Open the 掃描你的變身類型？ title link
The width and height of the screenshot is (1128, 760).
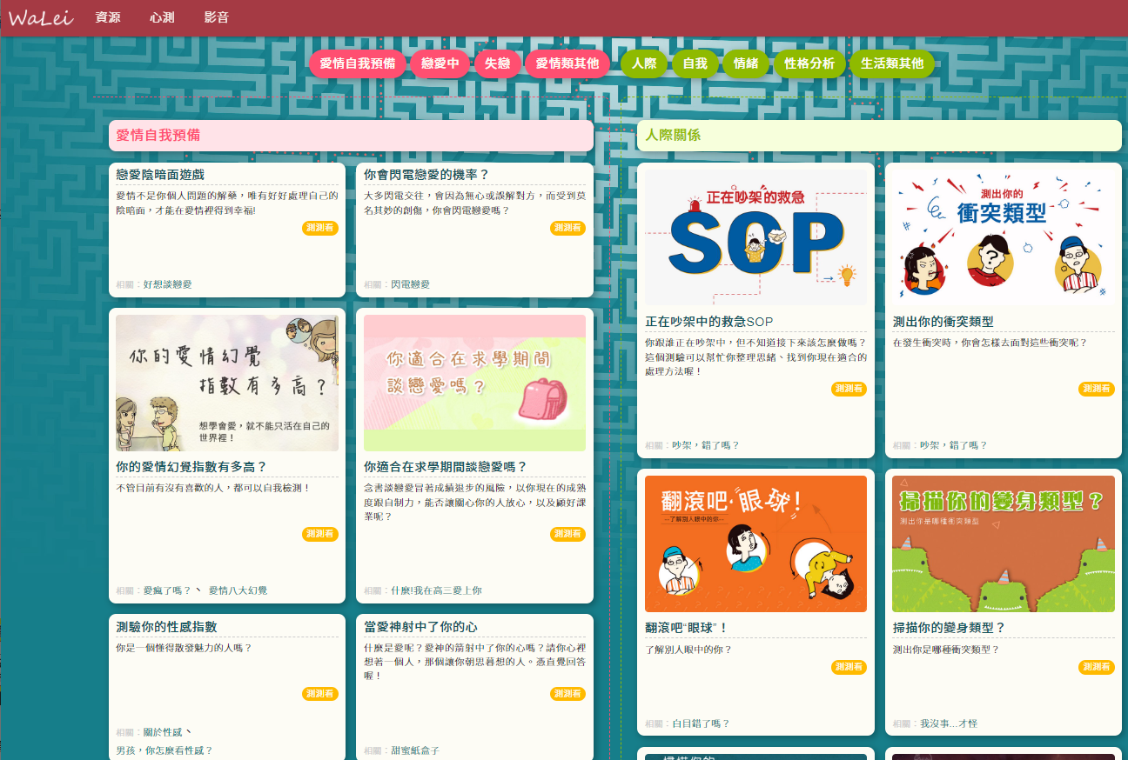949,628
